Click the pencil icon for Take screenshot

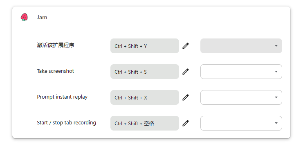[x=186, y=72]
